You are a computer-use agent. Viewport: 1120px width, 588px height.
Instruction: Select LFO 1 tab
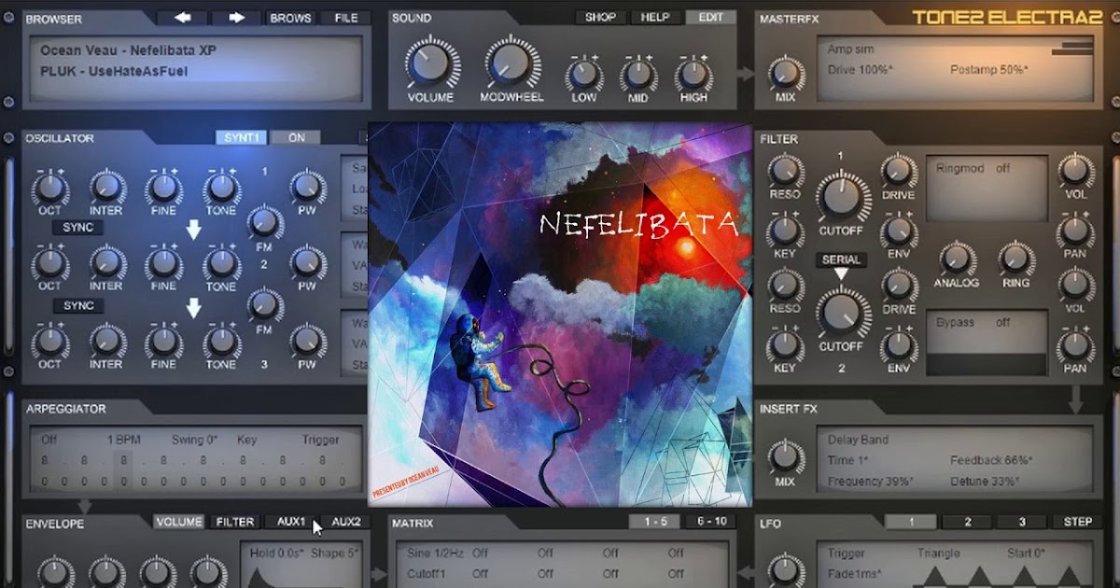(x=911, y=522)
